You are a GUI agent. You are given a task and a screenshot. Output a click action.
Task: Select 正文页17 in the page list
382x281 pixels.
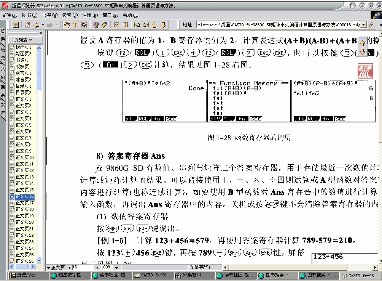(x=25, y=203)
